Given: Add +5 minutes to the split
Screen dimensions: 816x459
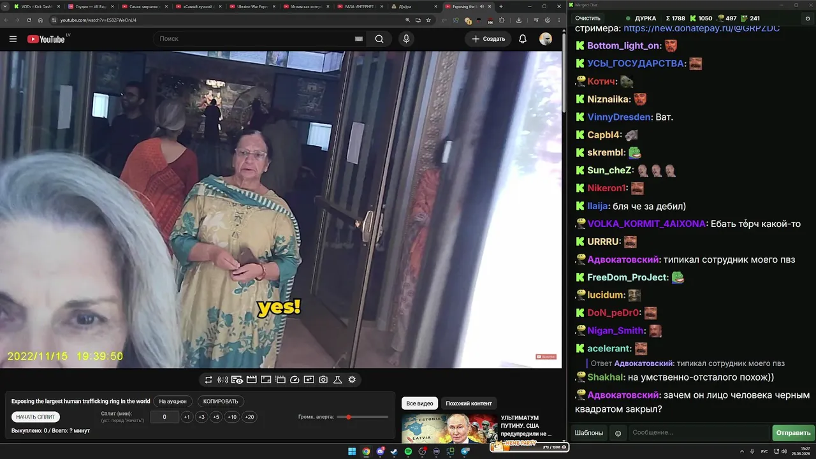Looking at the screenshot, I should [x=216, y=417].
